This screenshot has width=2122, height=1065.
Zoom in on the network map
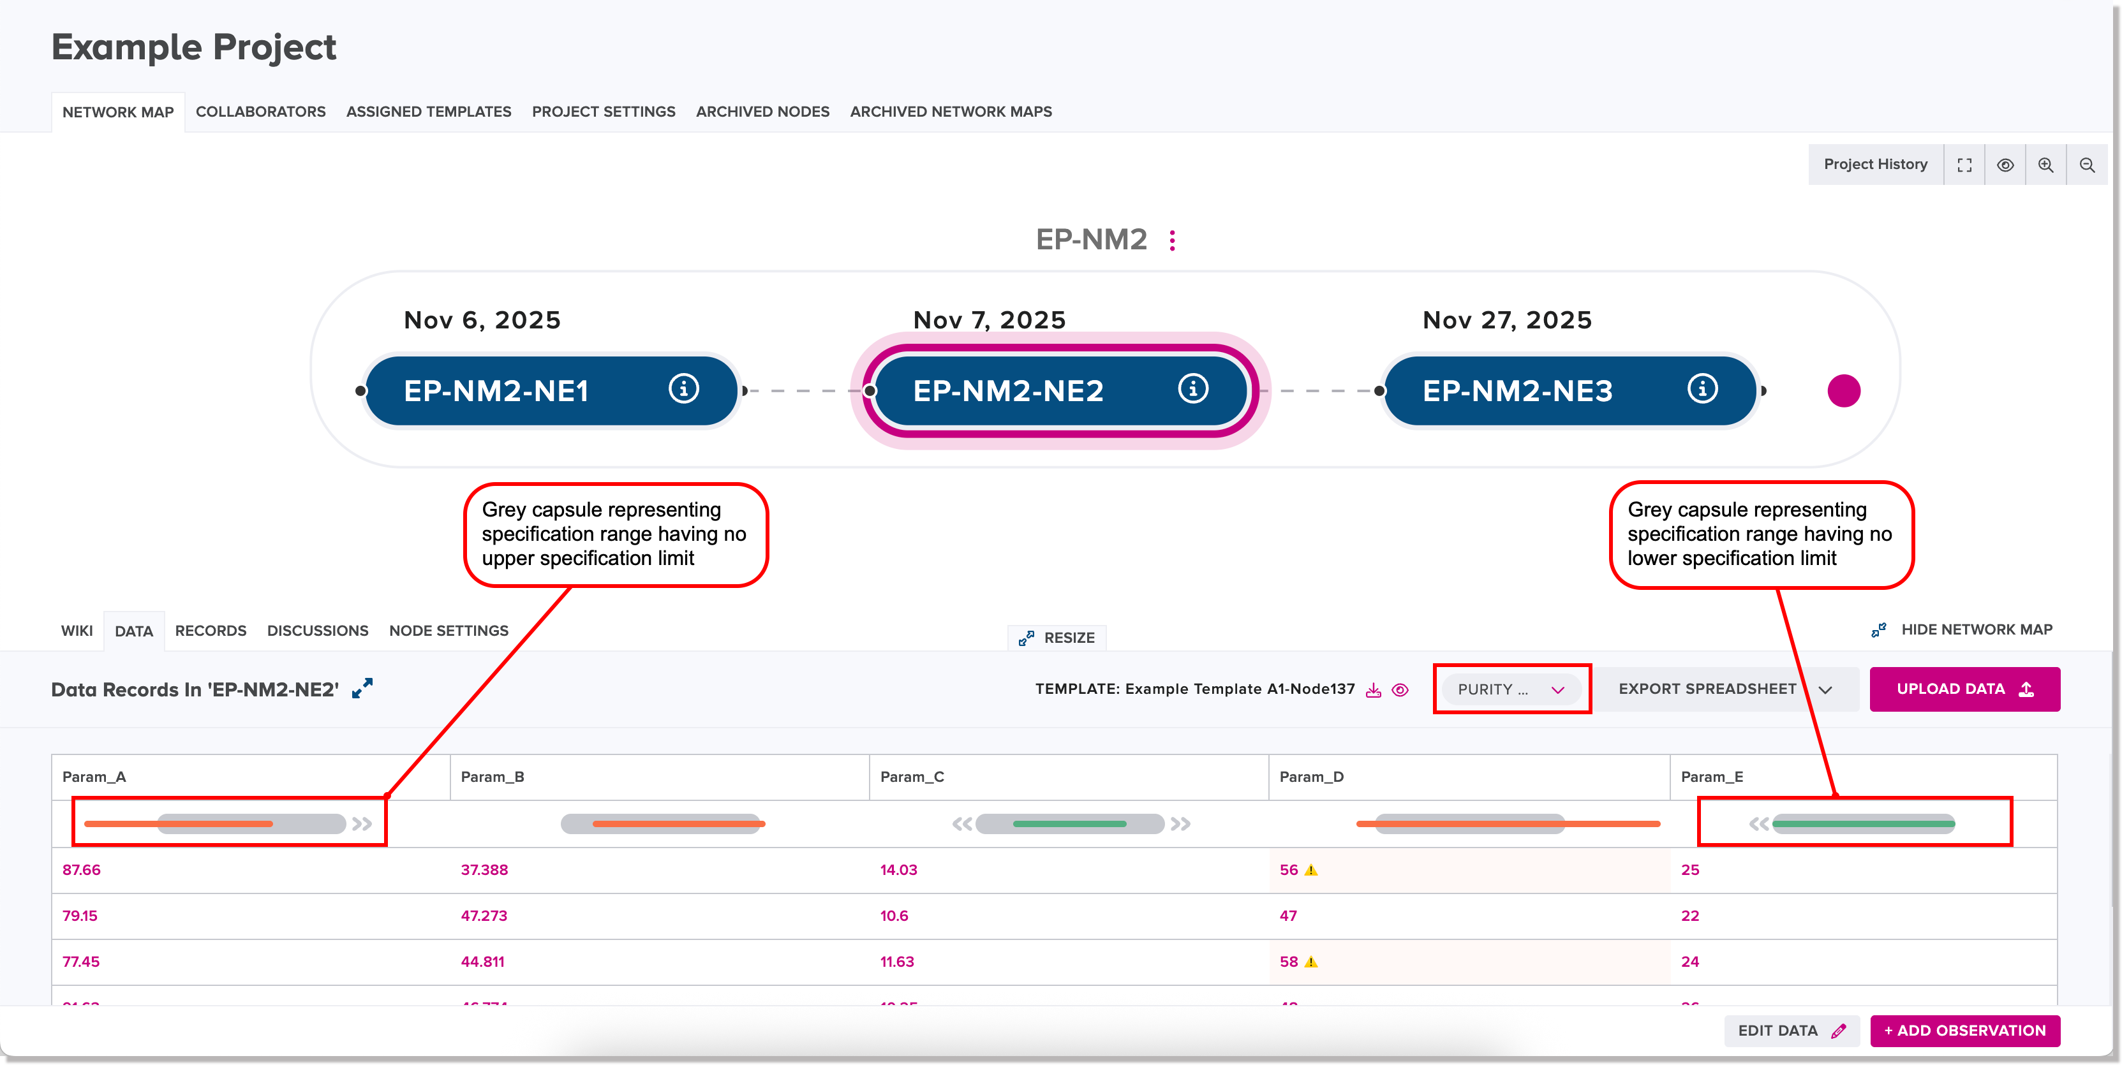point(2045,165)
